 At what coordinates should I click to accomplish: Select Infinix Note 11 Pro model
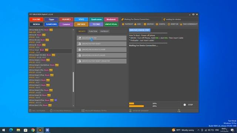tap(50, 31)
